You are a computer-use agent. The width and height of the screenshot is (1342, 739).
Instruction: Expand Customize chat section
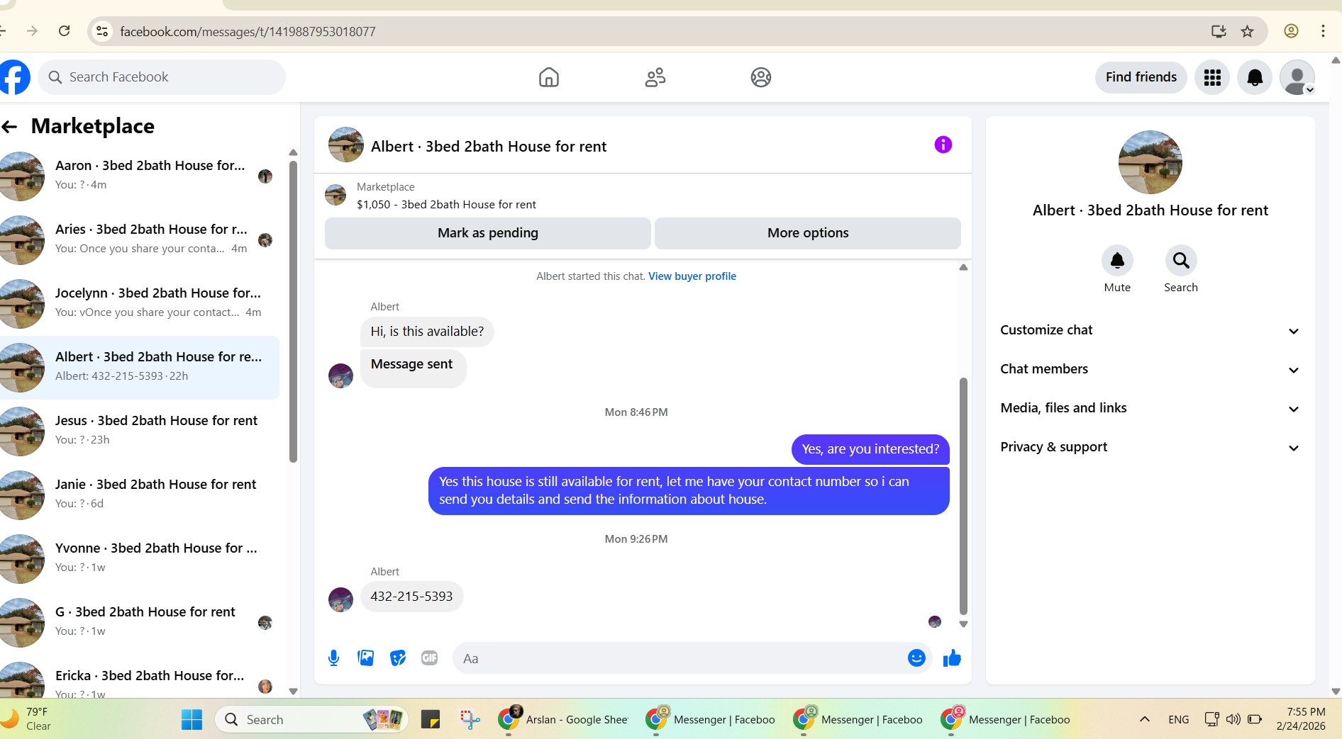coord(1150,330)
